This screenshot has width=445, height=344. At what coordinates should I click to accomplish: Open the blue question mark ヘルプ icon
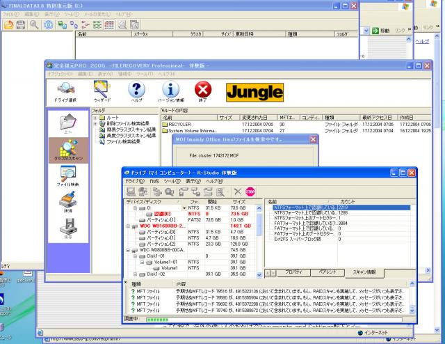click(x=137, y=91)
